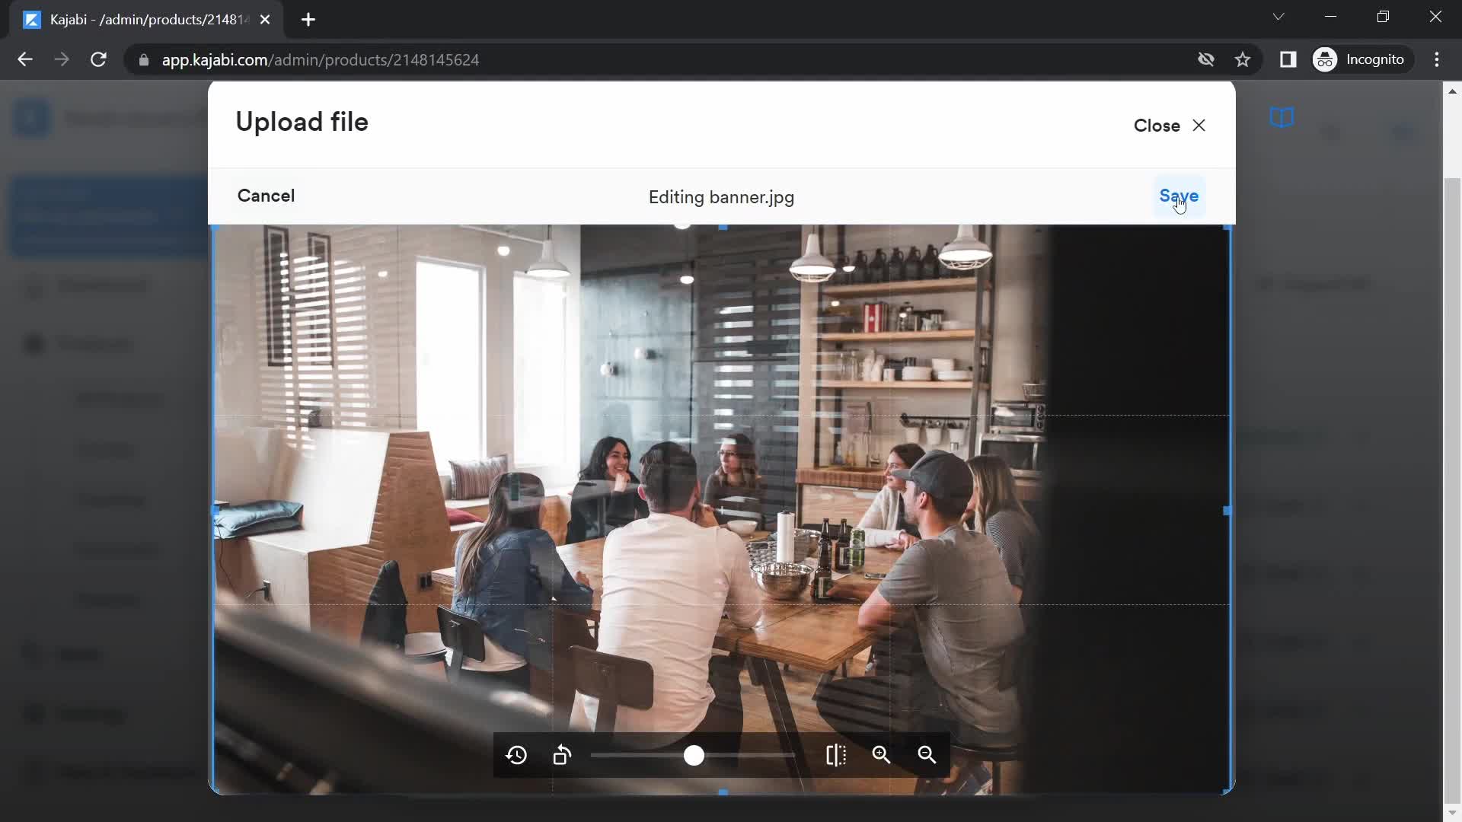Select the zoom out magnifier icon
Screen dimensions: 1462x822
point(927,755)
